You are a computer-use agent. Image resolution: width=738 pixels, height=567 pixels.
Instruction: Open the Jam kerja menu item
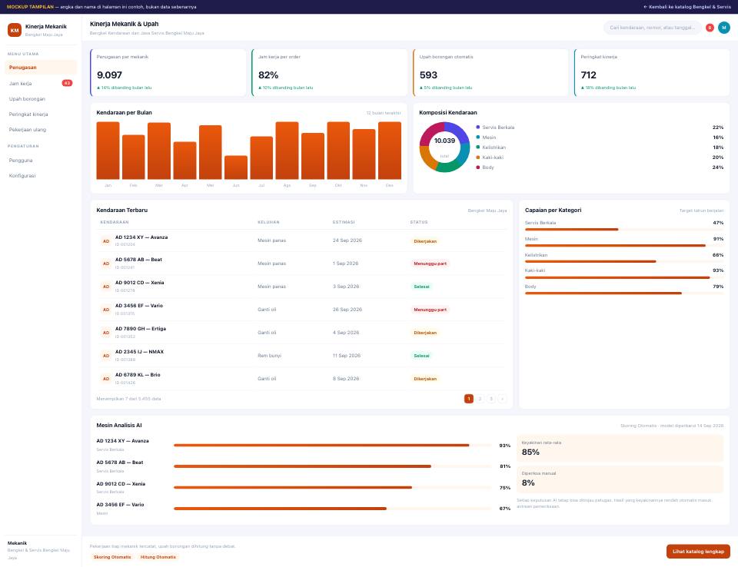pos(41,83)
